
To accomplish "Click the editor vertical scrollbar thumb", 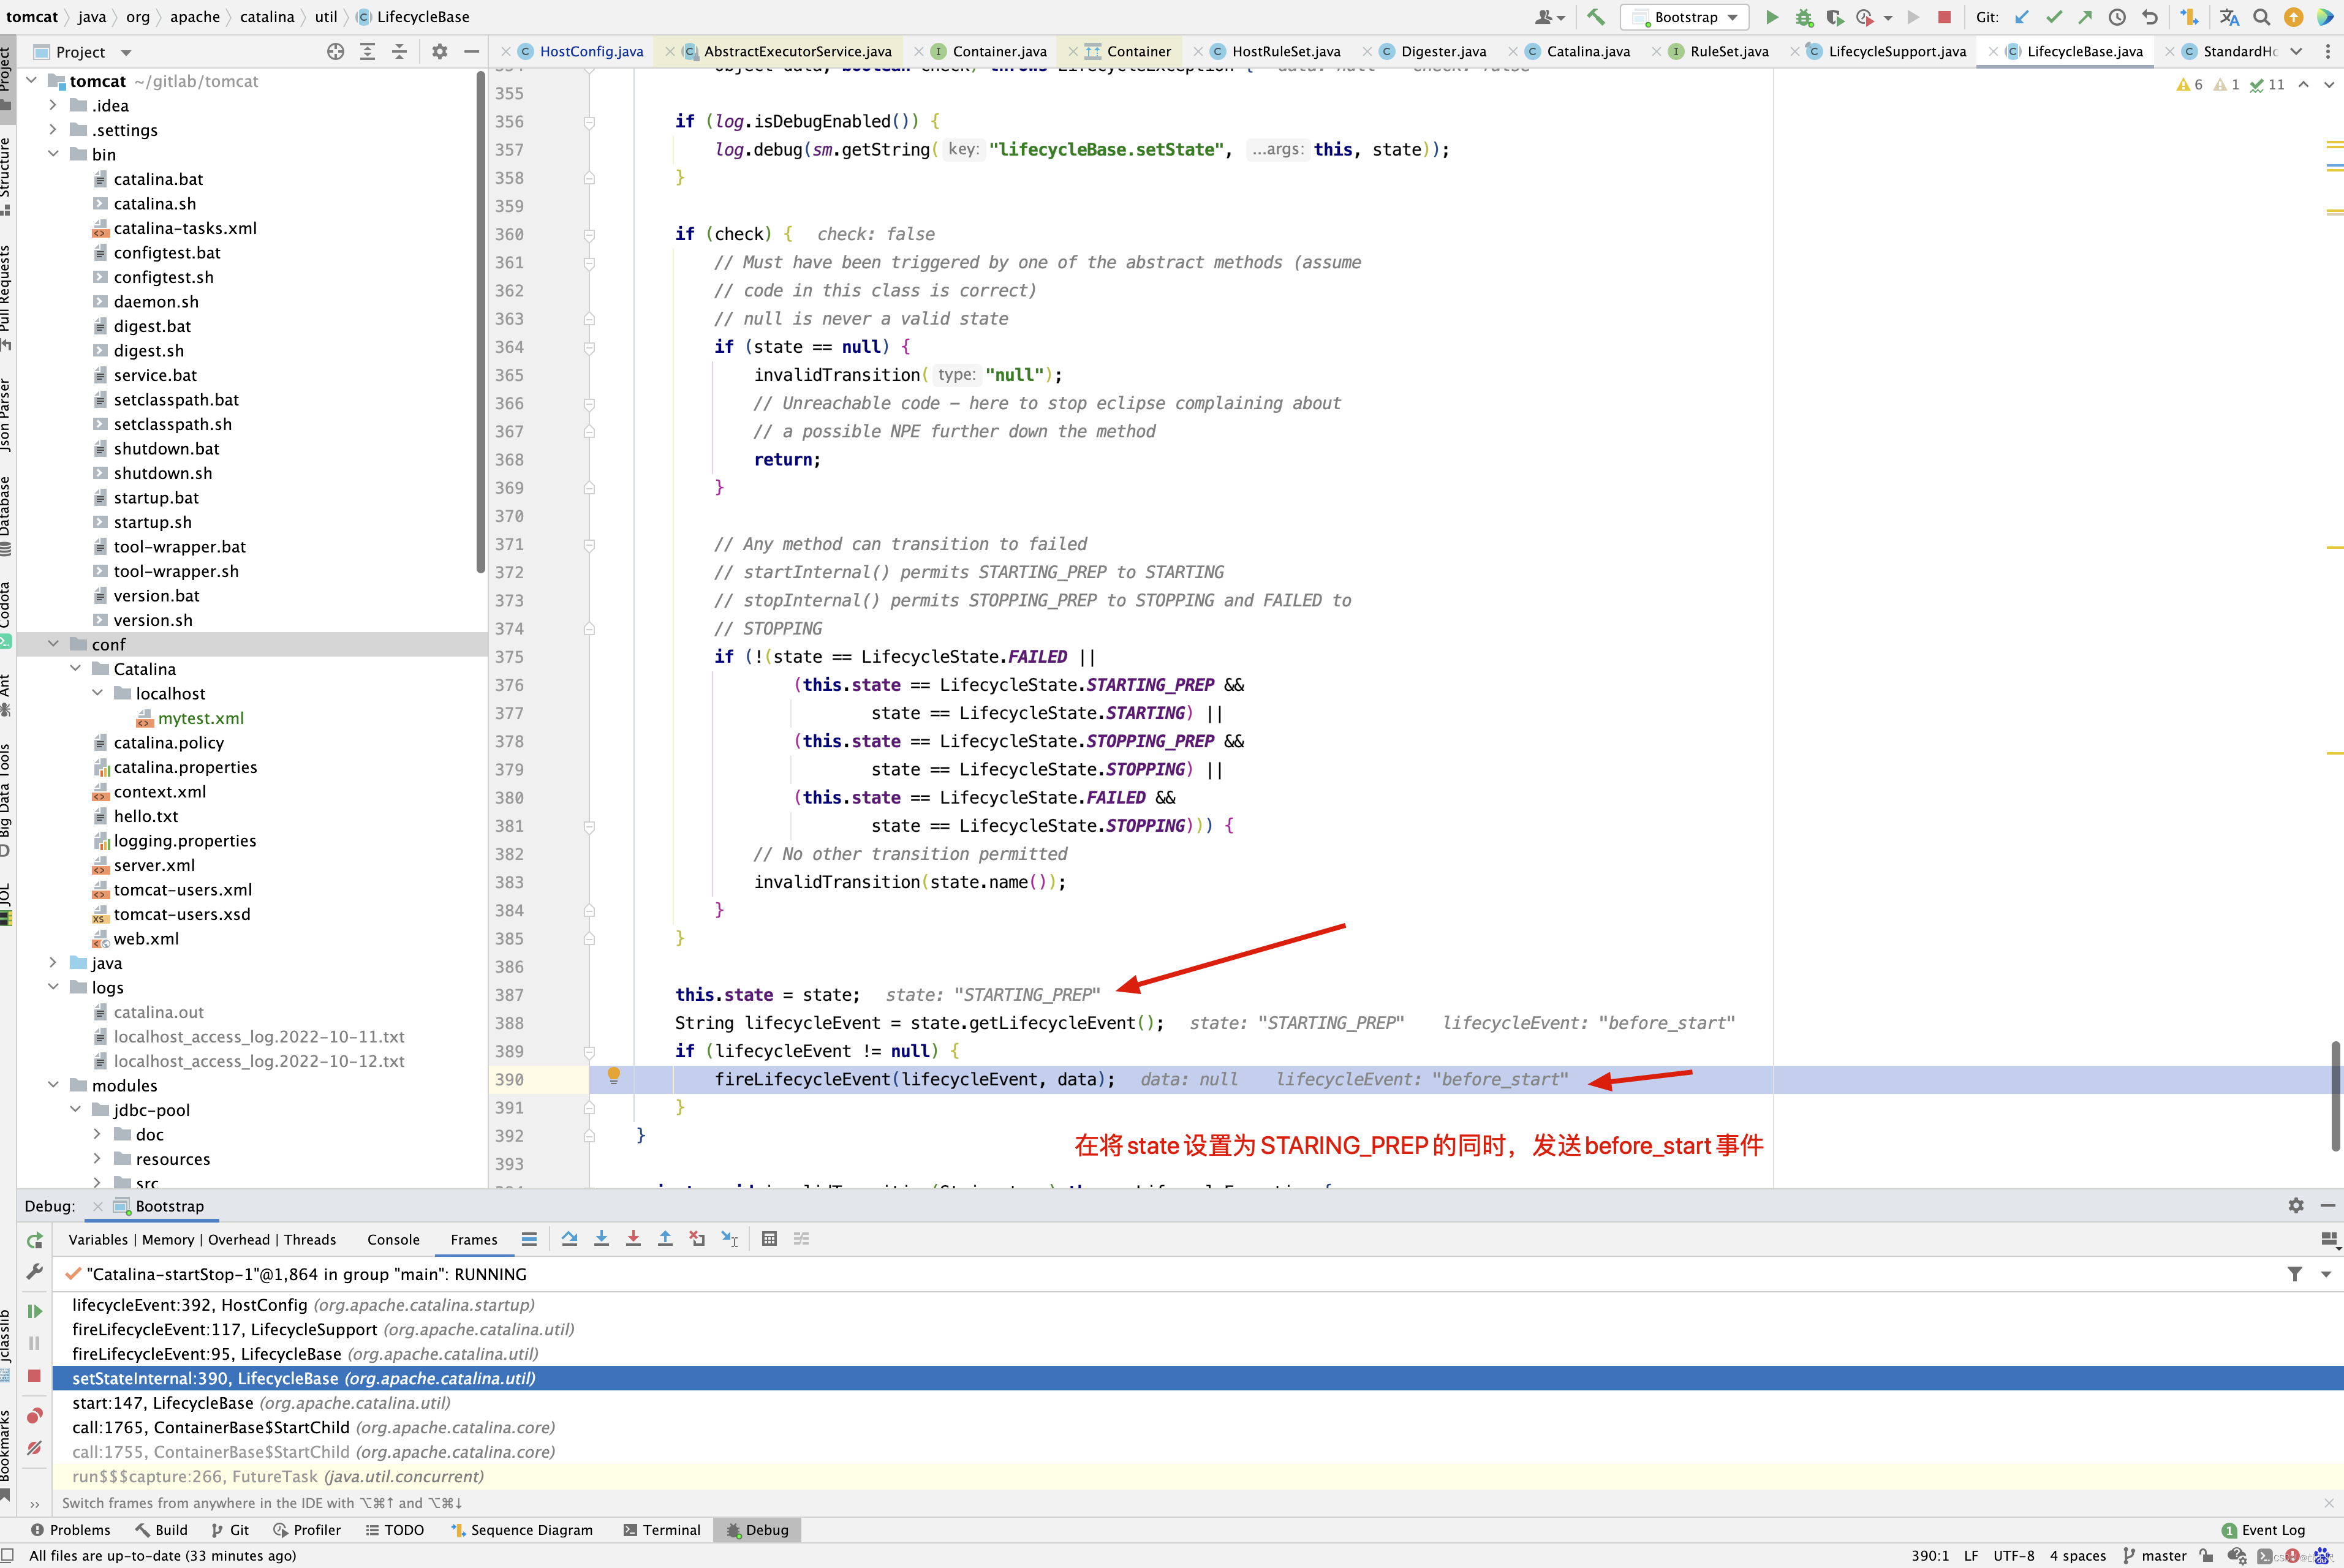I will tap(2335, 1095).
